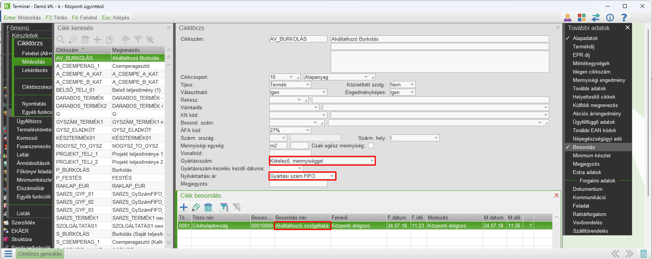Close the Cikk besorolás panel with the red X
Screen dimensions: 652x259
(557, 195)
